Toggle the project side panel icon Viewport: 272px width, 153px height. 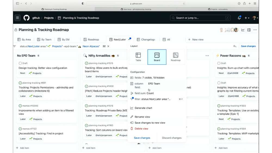tap(249, 30)
